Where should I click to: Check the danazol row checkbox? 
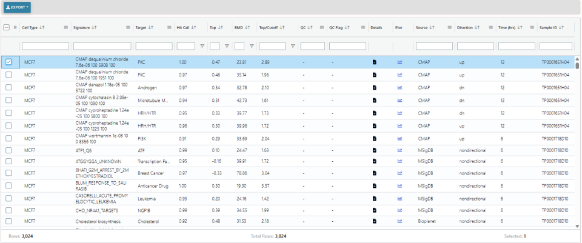(x=8, y=87)
